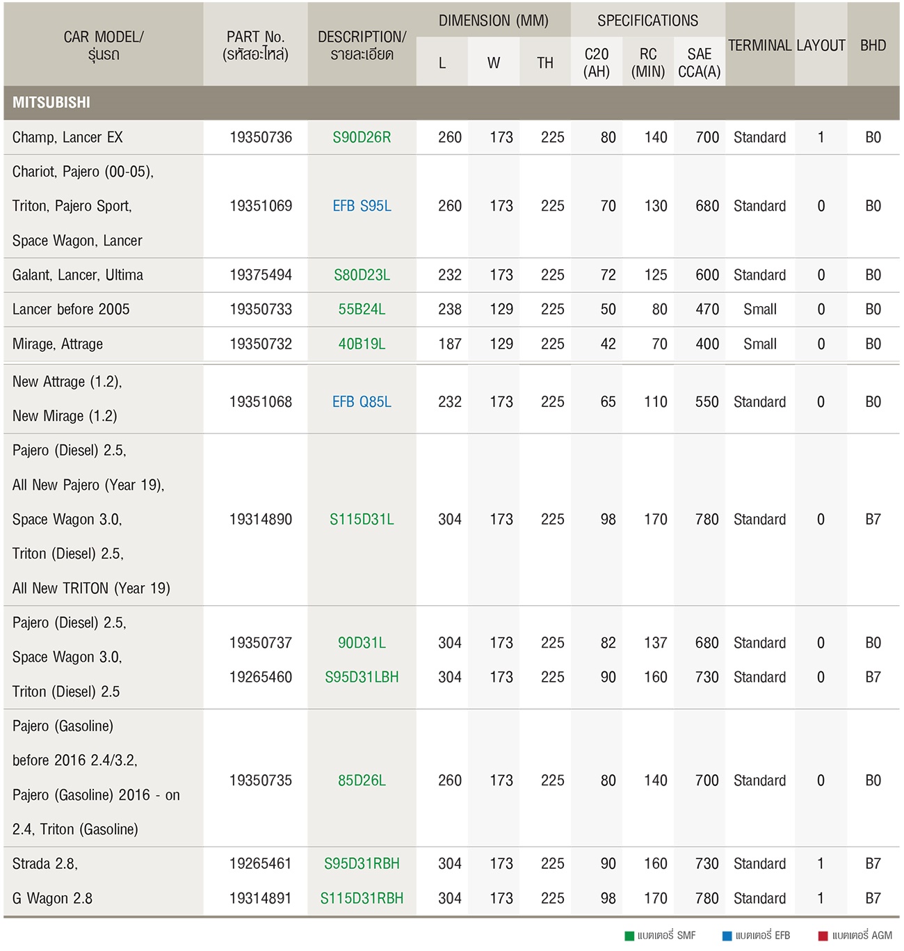Select the Strada 2.8 car model
This screenshot has width=904, height=951.
coord(45,863)
